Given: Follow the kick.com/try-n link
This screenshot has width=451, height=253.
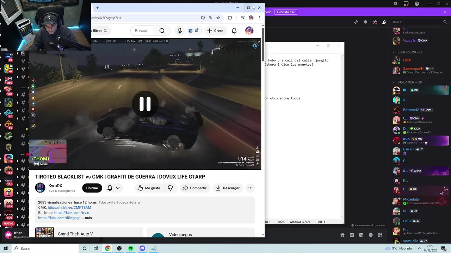Looking at the screenshot, I should coord(72,213).
